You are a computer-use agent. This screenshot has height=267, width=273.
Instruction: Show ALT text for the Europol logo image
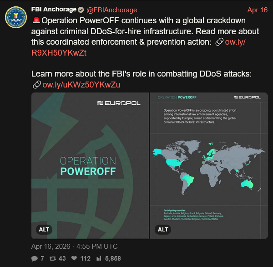point(44,230)
